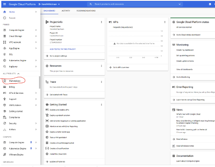Open the Billing icon

[x=5, y=87]
